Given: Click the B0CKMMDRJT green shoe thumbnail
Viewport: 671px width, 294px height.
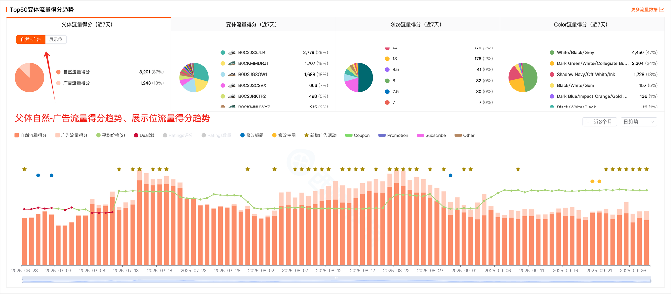Looking at the screenshot, I should 231,63.
